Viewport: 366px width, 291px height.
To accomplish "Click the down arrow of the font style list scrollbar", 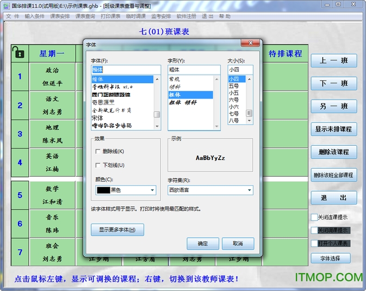I will tap(216, 126).
